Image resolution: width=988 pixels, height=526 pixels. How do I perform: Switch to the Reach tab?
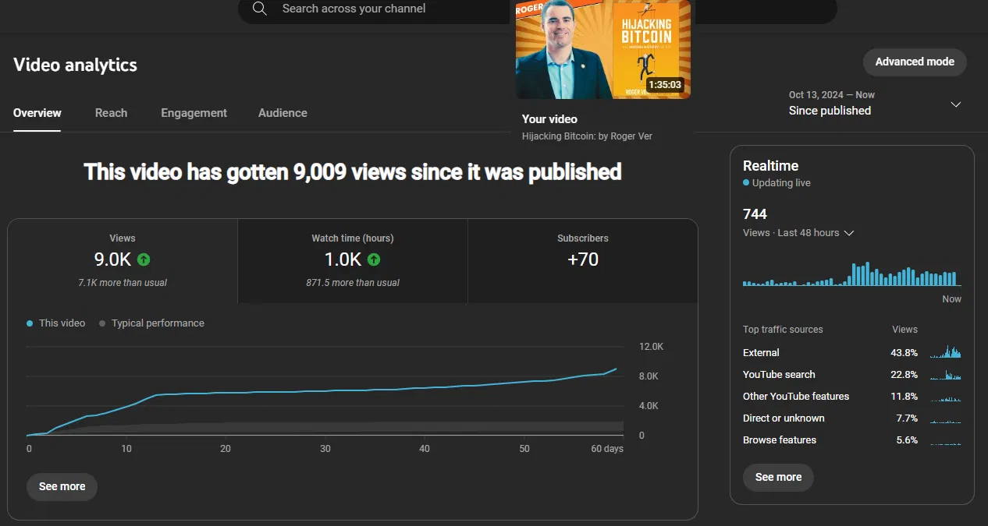click(111, 113)
